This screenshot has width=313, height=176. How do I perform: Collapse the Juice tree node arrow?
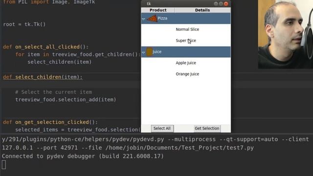[143, 52]
